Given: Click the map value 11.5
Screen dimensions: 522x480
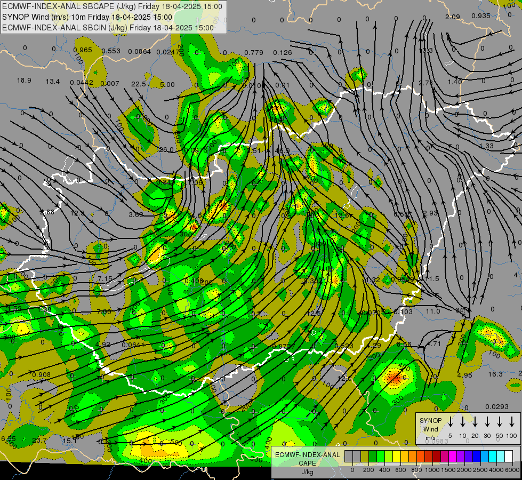Looking at the screenshot, I should click(432, 279).
